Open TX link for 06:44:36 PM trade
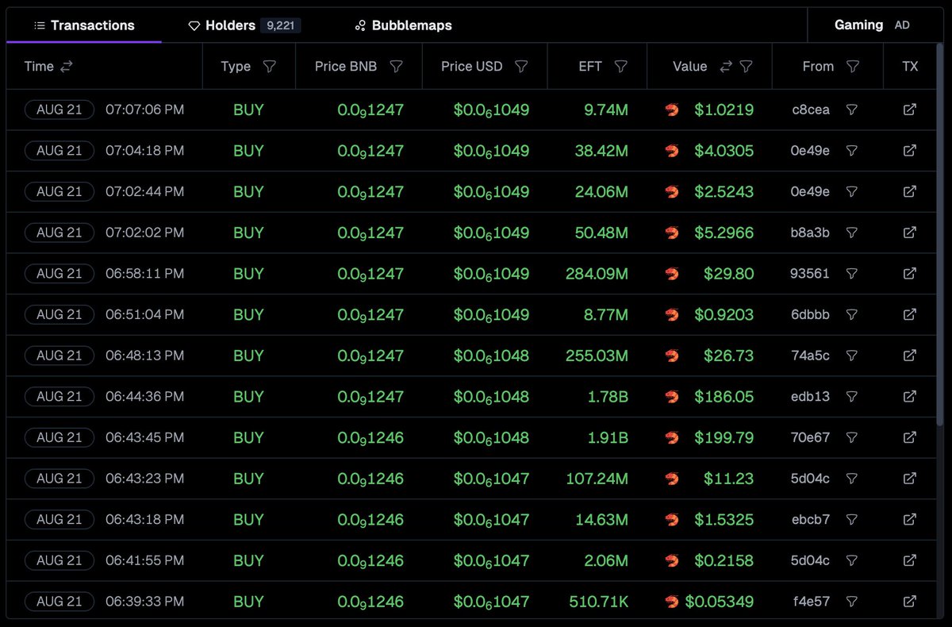Viewport: 952px width, 627px height. point(910,396)
